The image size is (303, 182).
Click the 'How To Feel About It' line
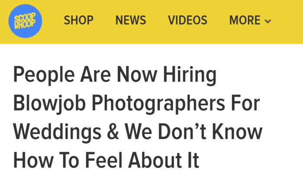tap(106, 160)
